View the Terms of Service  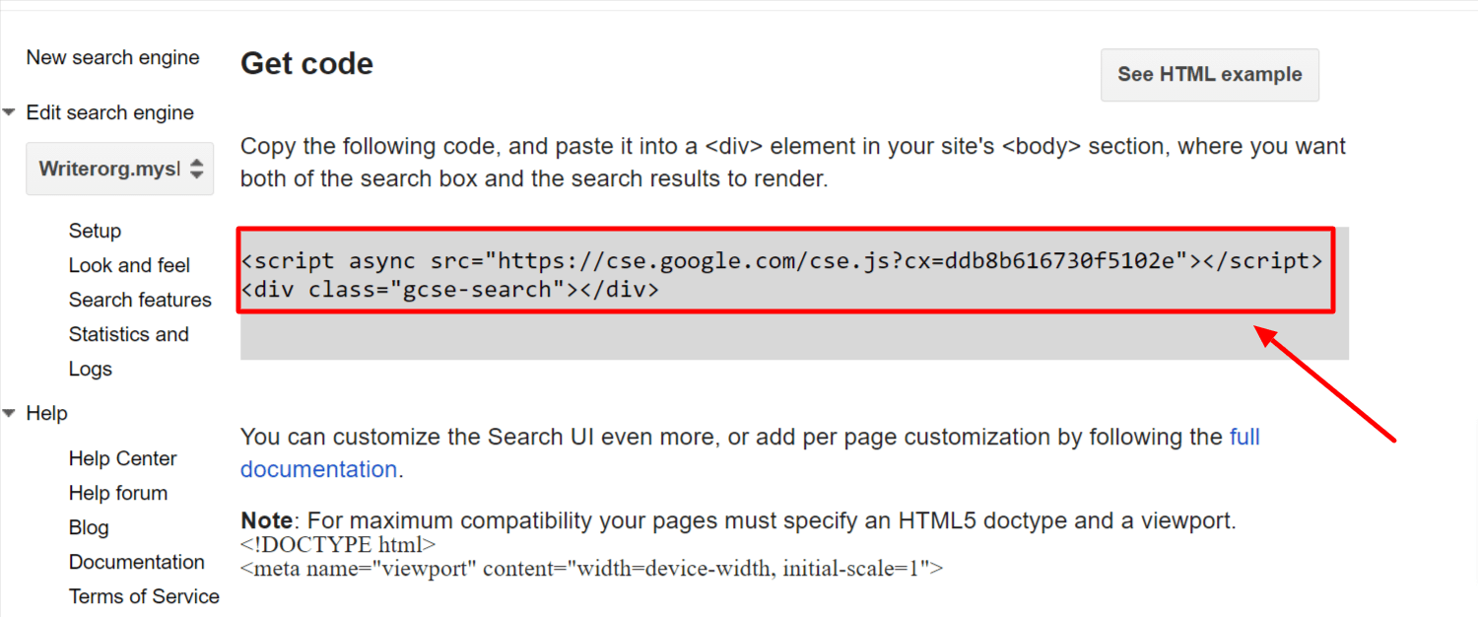144,596
